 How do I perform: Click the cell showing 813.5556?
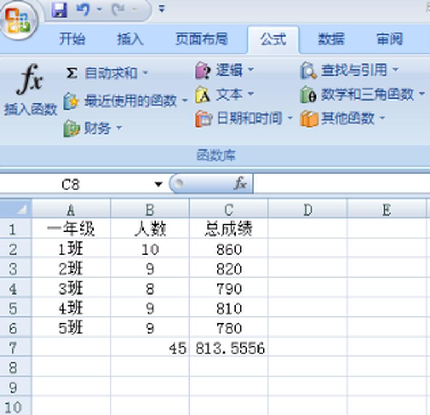click(x=229, y=347)
